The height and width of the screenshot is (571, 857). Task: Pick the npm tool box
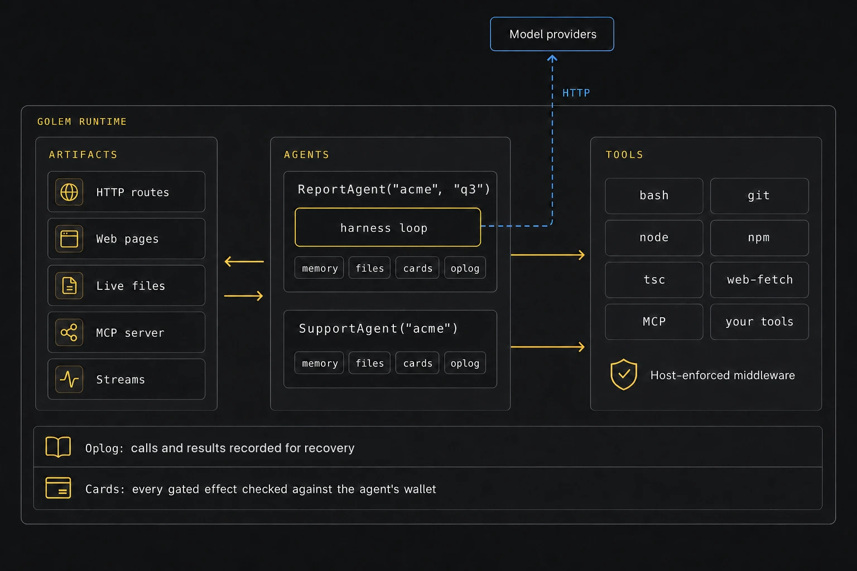(759, 238)
